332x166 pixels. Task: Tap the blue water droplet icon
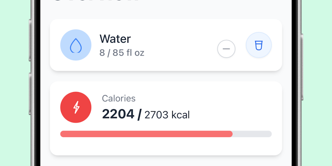tap(76, 45)
